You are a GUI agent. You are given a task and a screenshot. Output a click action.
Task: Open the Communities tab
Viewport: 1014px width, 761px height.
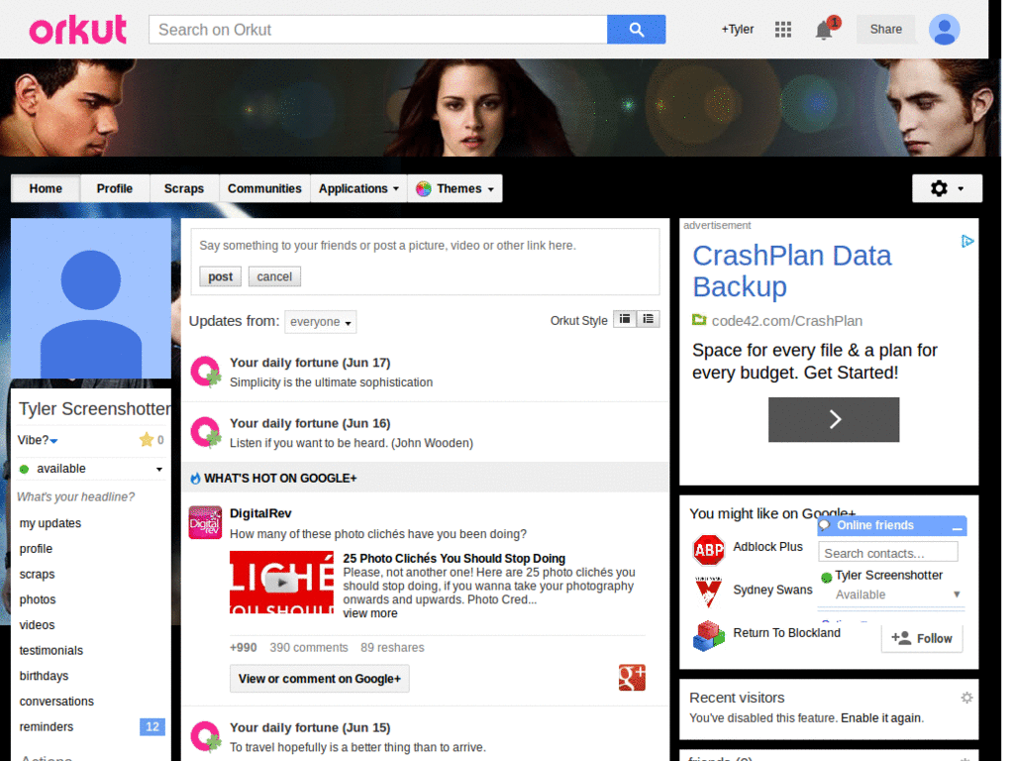[264, 189]
